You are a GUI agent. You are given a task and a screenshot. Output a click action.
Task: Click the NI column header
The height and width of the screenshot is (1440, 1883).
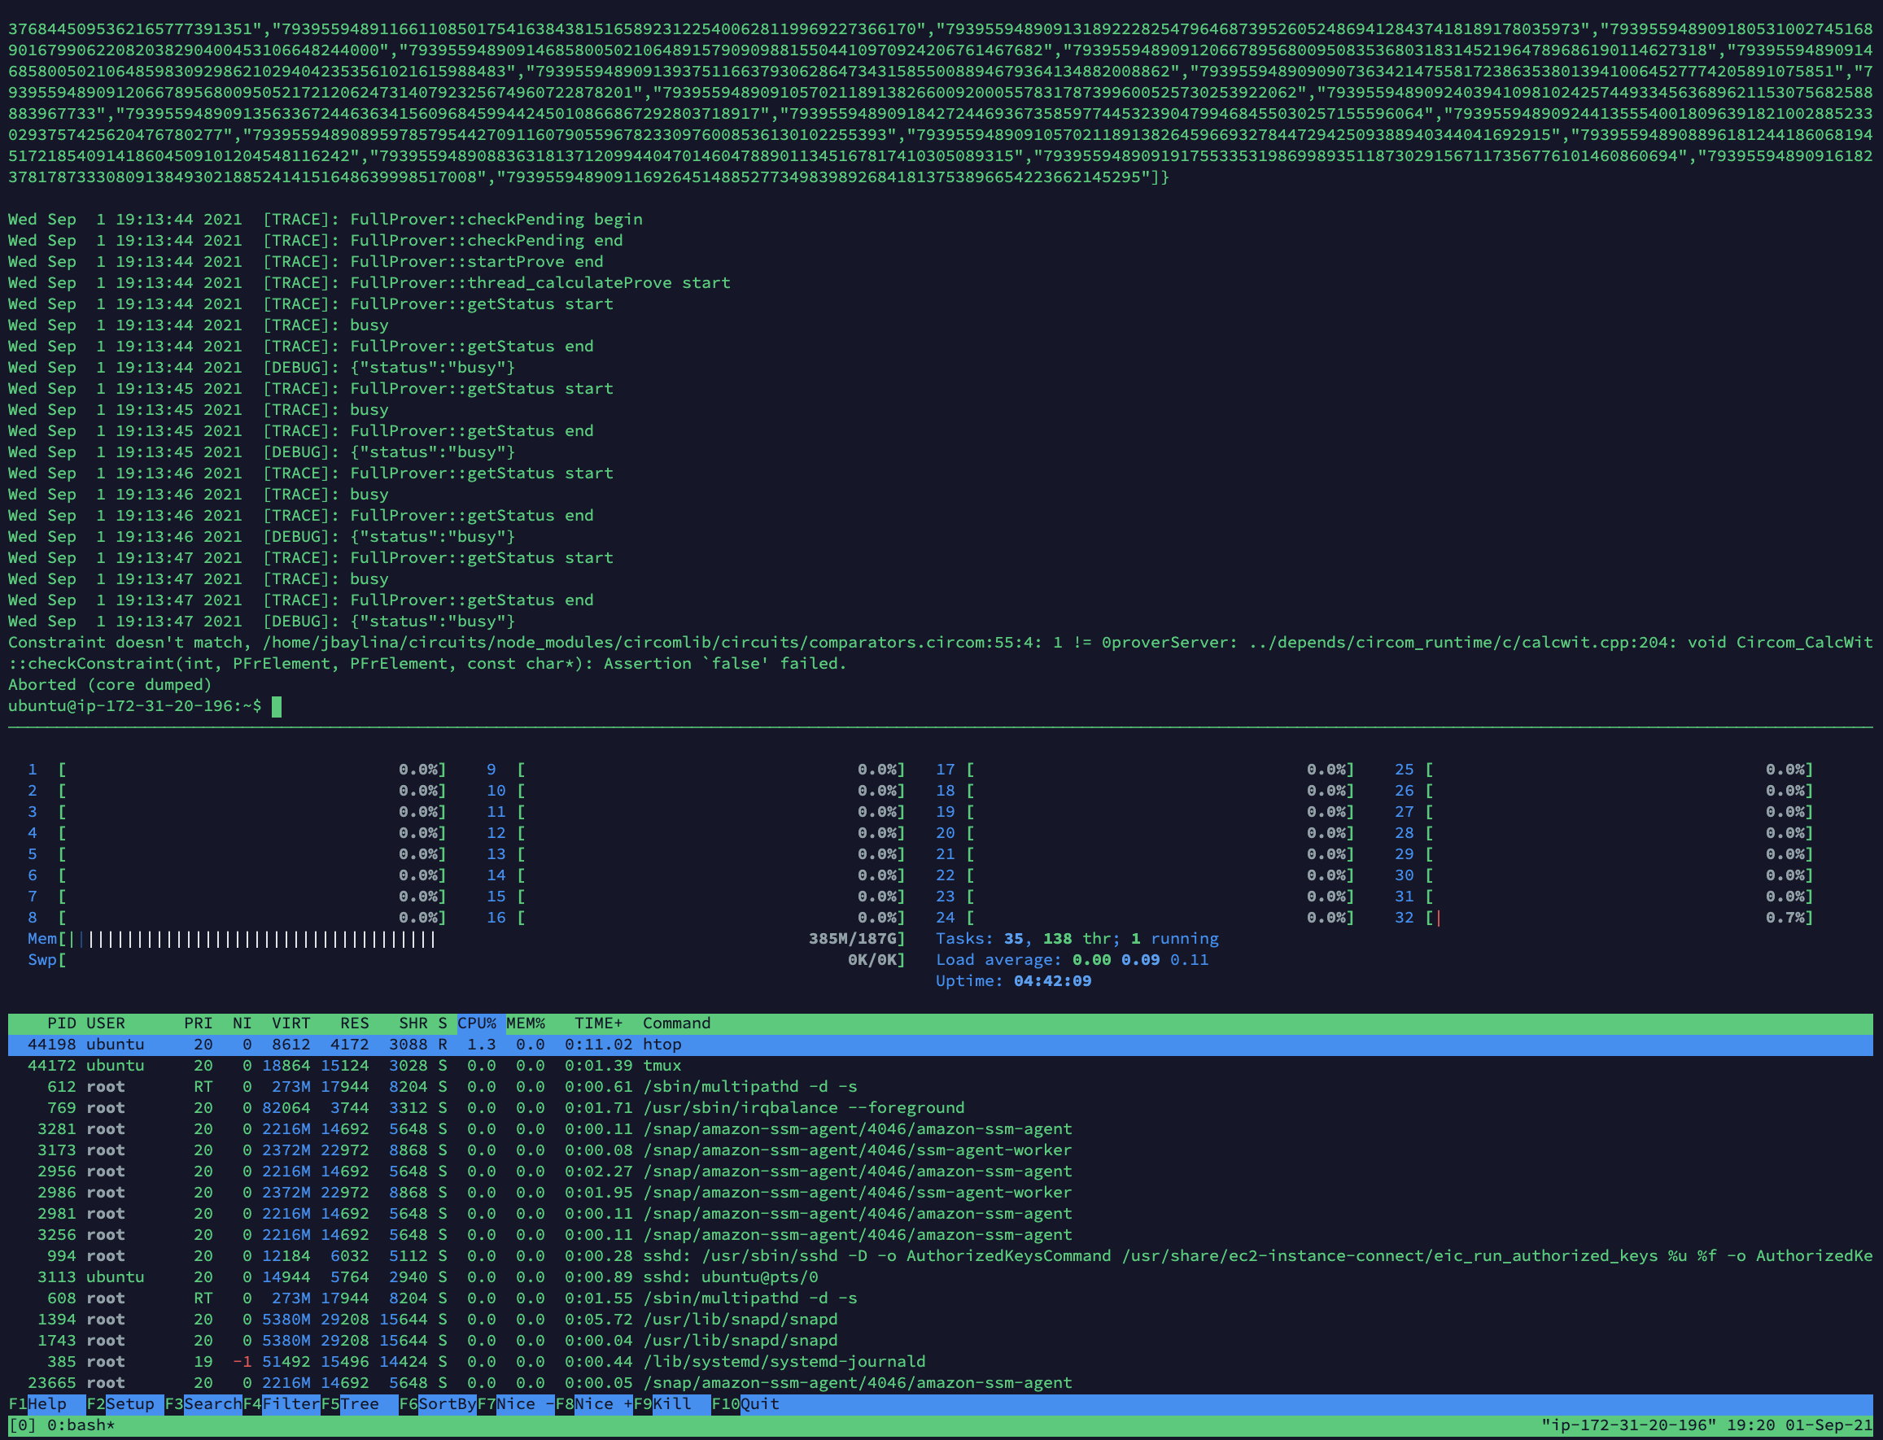point(242,1023)
